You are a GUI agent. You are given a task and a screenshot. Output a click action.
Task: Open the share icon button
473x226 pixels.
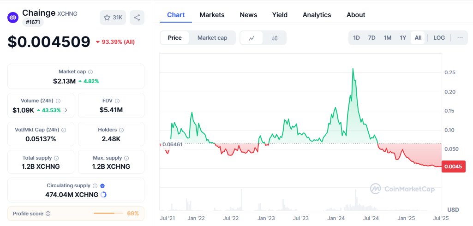(137, 18)
